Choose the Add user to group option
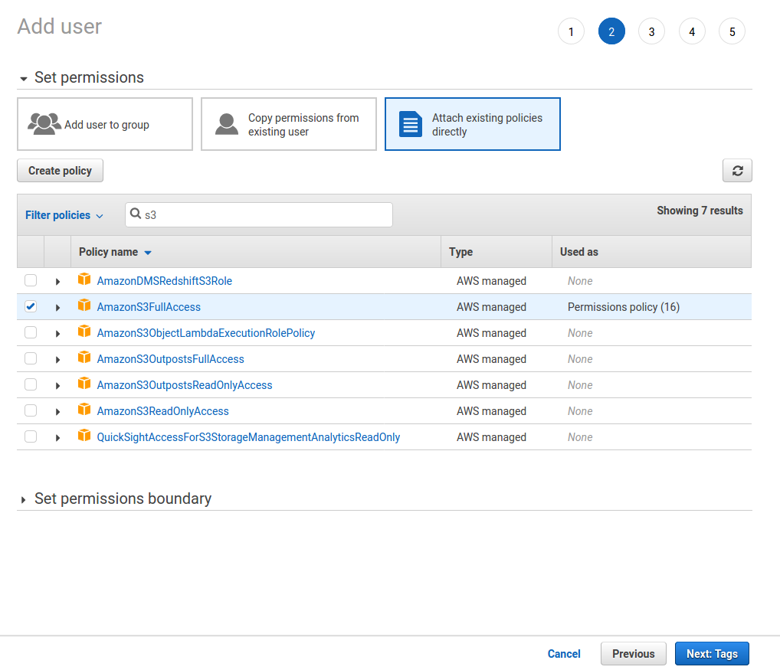 tap(105, 124)
